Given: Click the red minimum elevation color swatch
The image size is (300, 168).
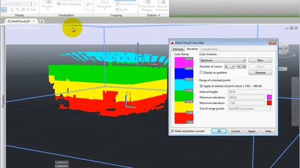Looking at the screenshot, I should (269, 103).
